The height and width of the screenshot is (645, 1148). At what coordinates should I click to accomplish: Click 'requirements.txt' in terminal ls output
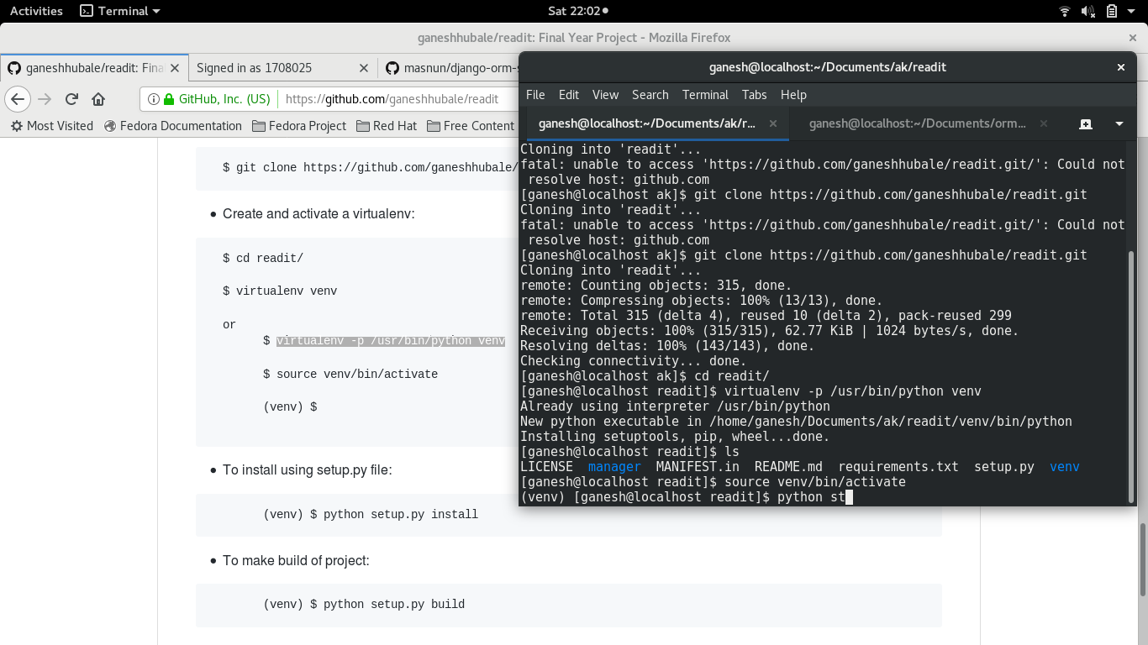click(x=898, y=467)
